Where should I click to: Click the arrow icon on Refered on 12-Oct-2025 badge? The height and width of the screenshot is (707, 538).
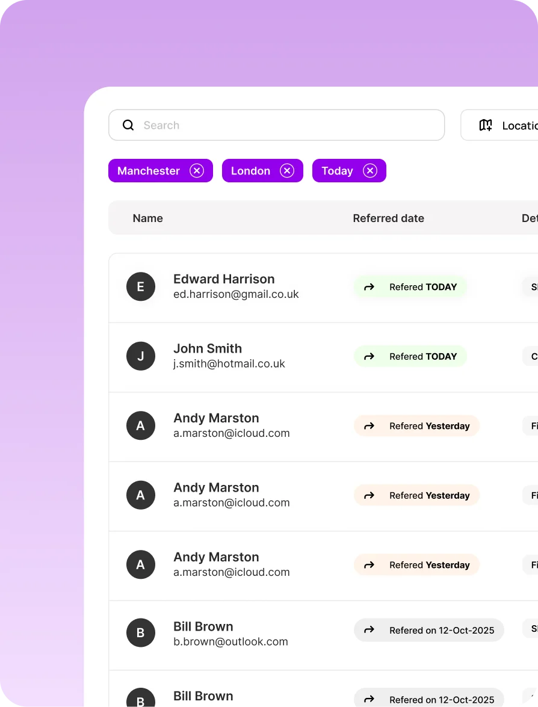click(x=369, y=630)
